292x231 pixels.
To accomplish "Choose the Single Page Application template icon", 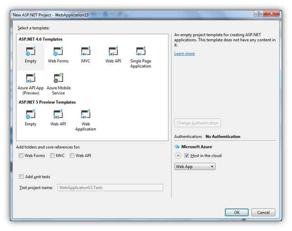I will coord(141,51).
